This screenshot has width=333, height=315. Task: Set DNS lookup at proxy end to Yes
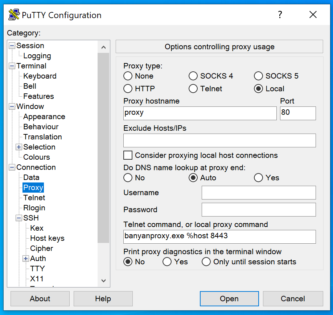pos(266,178)
